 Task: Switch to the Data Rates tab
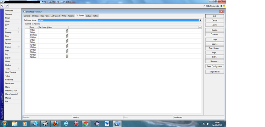coord(45,16)
